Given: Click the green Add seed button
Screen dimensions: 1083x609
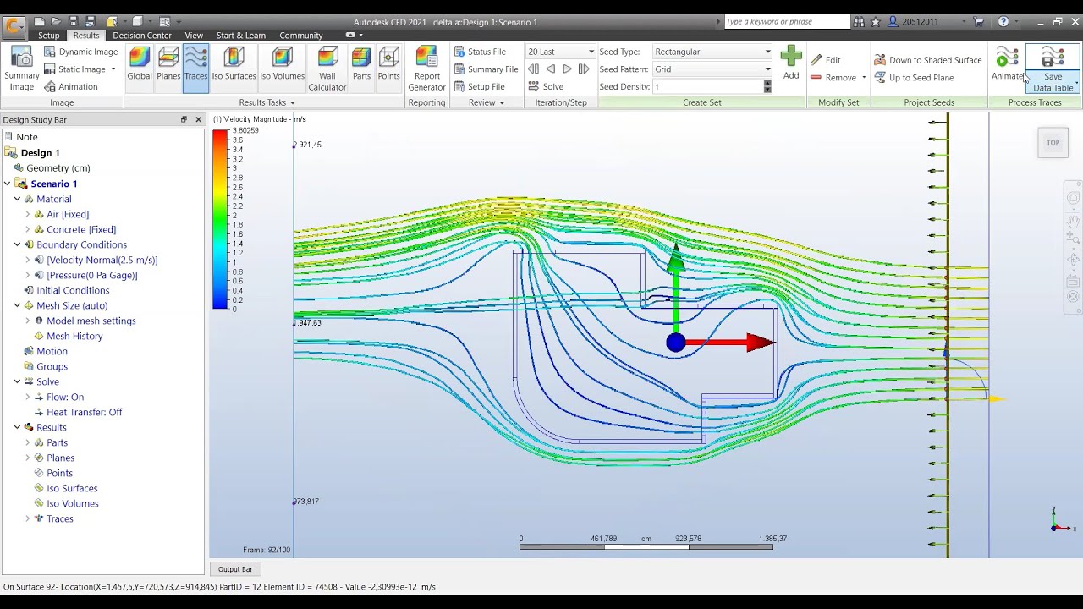Looking at the screenshot, I should tap(791, 63).
